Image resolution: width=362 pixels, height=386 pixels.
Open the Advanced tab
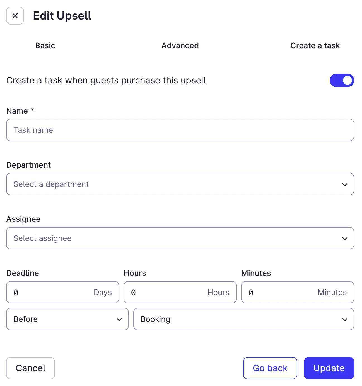[180, 45]
